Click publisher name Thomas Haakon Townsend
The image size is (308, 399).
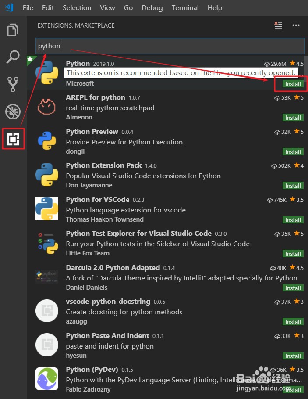[x=105, y=219]
